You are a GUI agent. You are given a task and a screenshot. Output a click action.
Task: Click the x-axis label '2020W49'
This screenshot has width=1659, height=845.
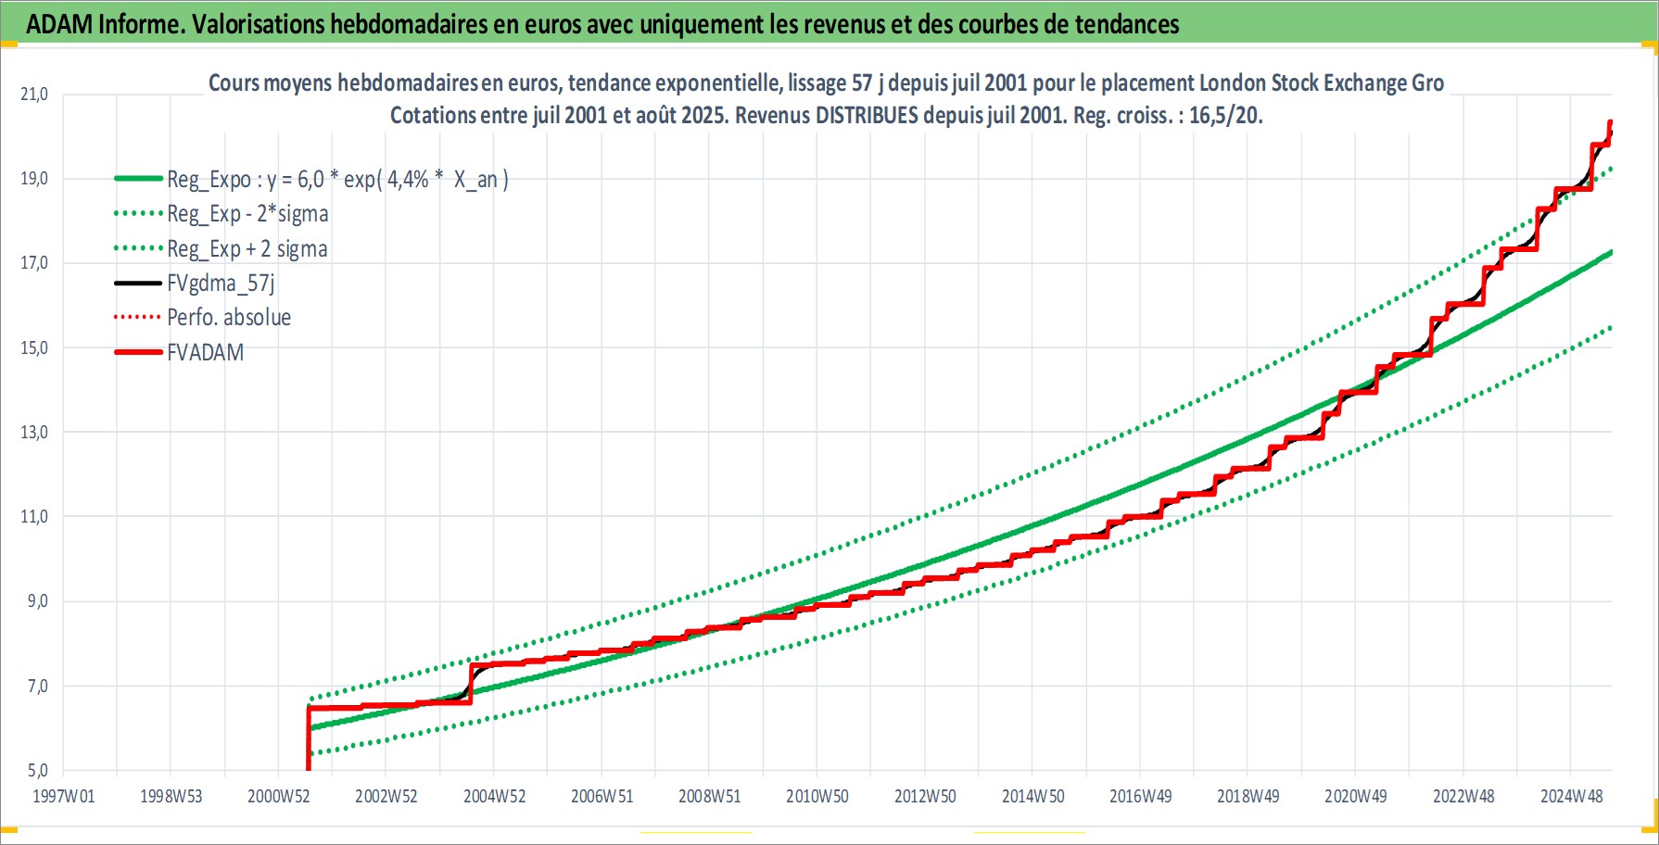(1355, 796)
